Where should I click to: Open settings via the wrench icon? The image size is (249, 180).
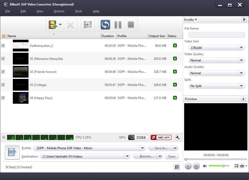tap(177, 137)
